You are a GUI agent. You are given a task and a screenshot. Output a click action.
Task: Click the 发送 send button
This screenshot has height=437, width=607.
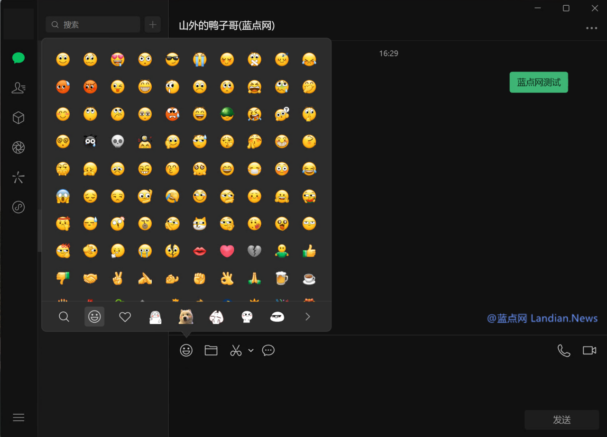[561, 419]
